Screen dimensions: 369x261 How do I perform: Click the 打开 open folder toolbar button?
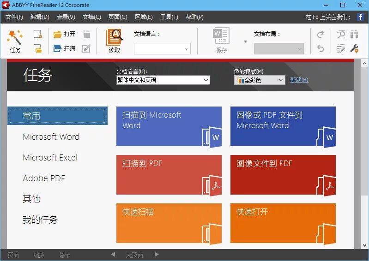coord(64,34)
